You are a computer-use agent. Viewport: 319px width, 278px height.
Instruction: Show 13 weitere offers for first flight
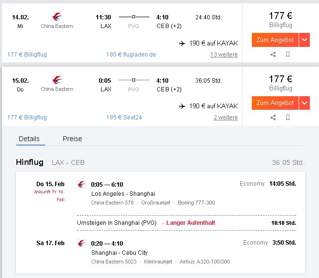point(224,55)
